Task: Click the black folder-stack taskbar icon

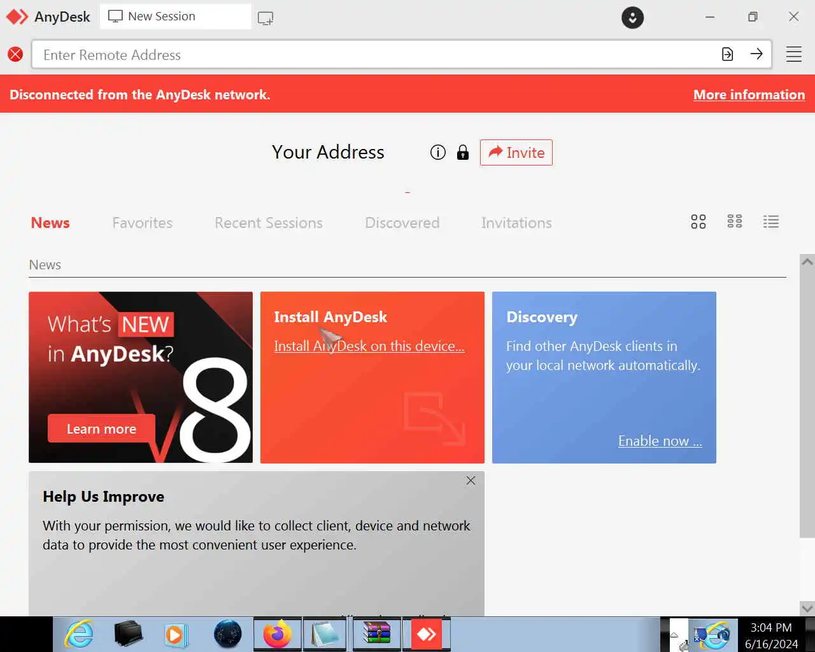Action: (x=129, y=634)
